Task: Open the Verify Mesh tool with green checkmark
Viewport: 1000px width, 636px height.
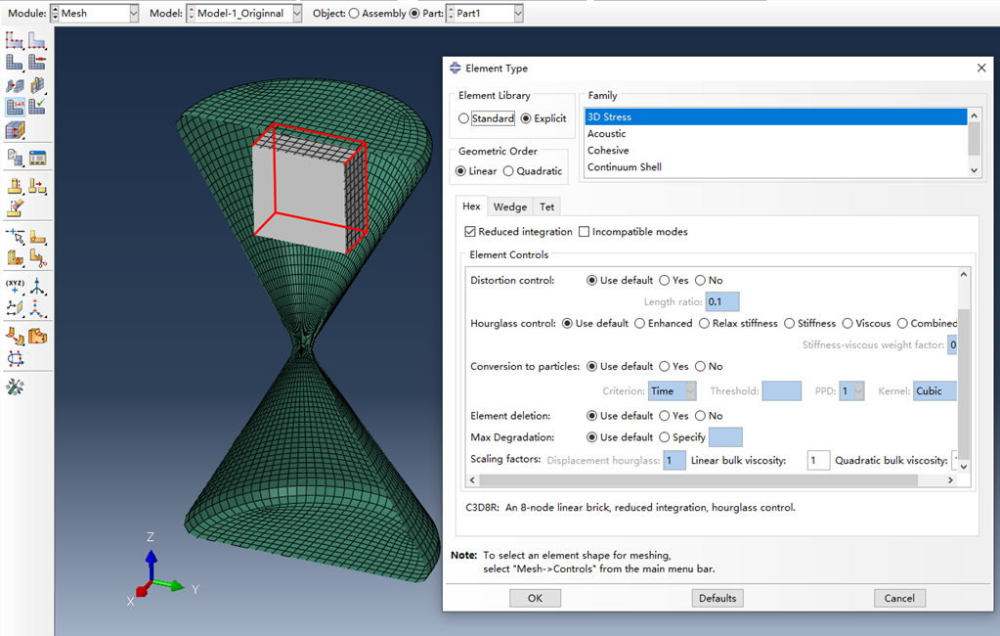Action: pos(37,107)
